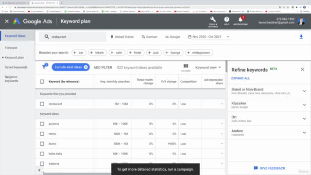Check the bistro keyword checkbox

click(42, 144)
